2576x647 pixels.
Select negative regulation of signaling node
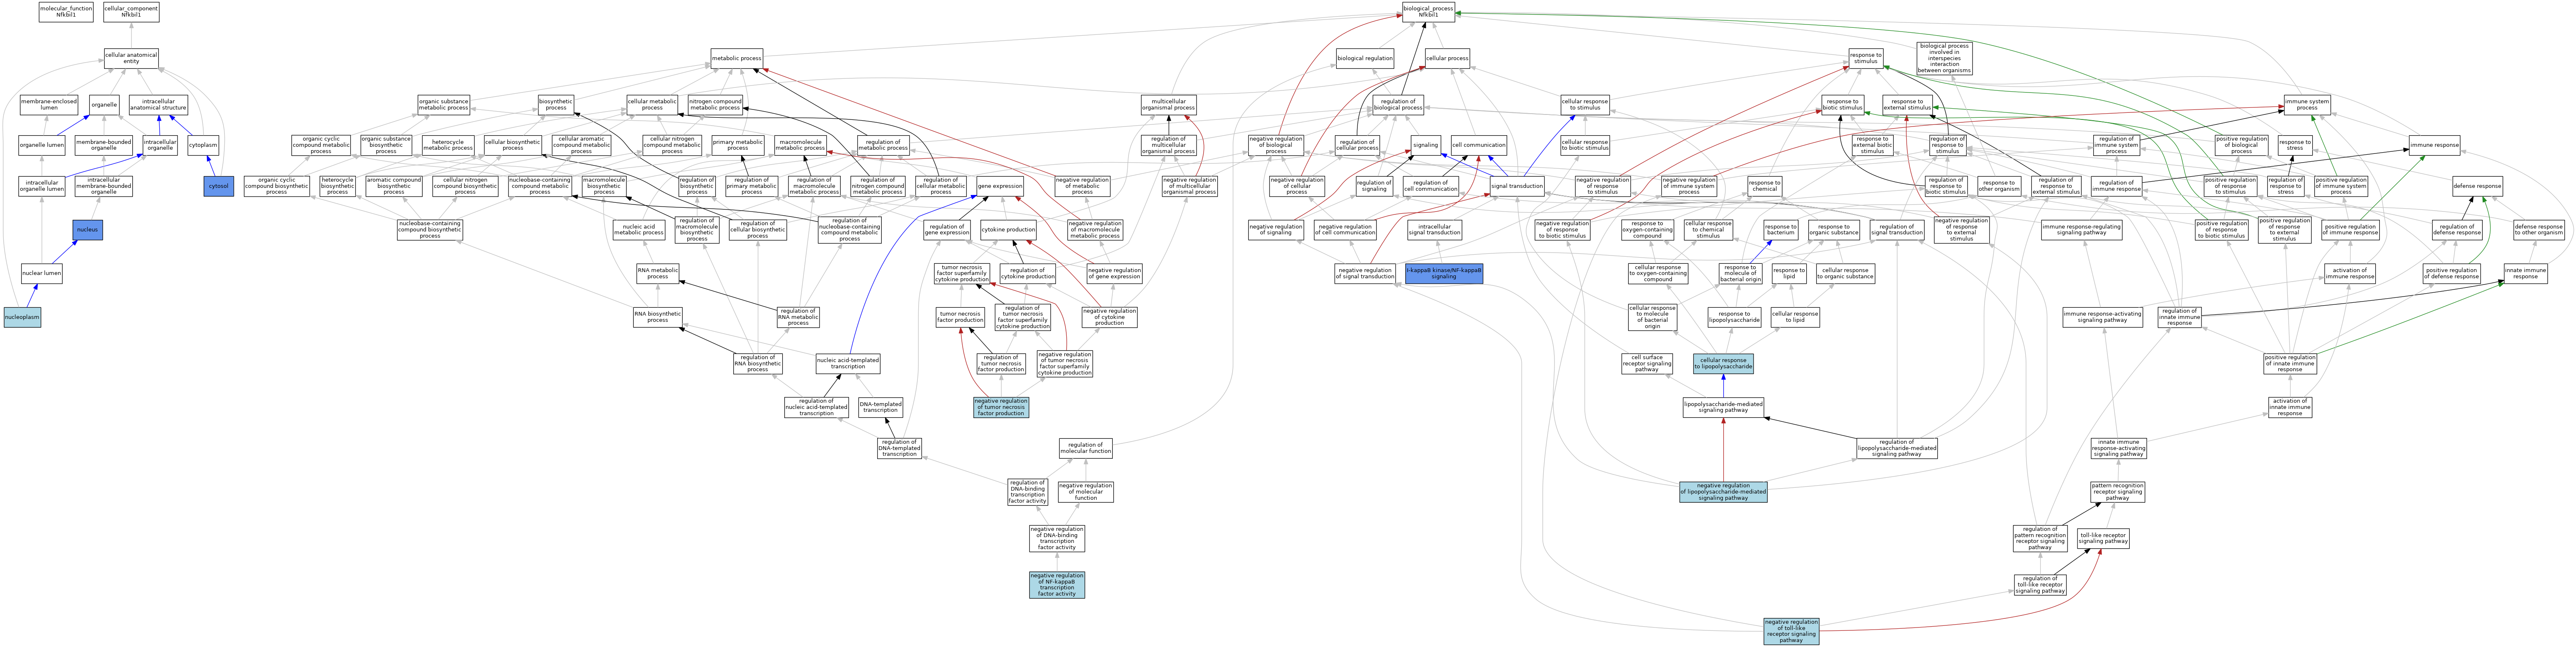point(1276,230)
